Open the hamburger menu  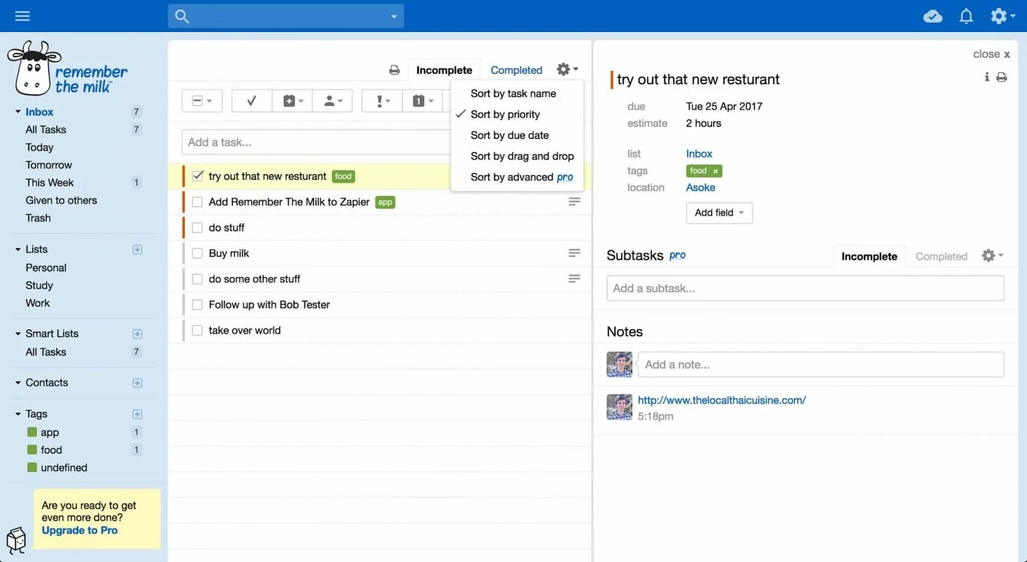tap(22, 16)
